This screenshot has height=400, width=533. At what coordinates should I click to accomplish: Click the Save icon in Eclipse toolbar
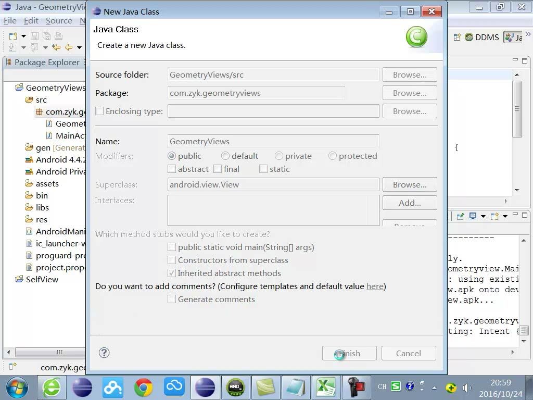coord(34,36)
